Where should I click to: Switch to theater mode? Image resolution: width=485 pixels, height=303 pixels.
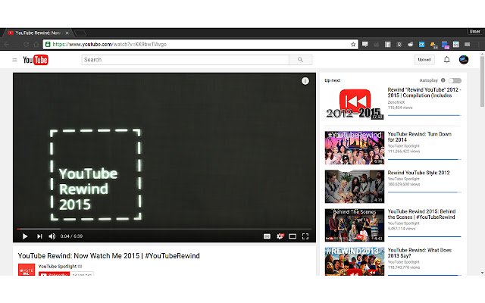tap(293, 236)
